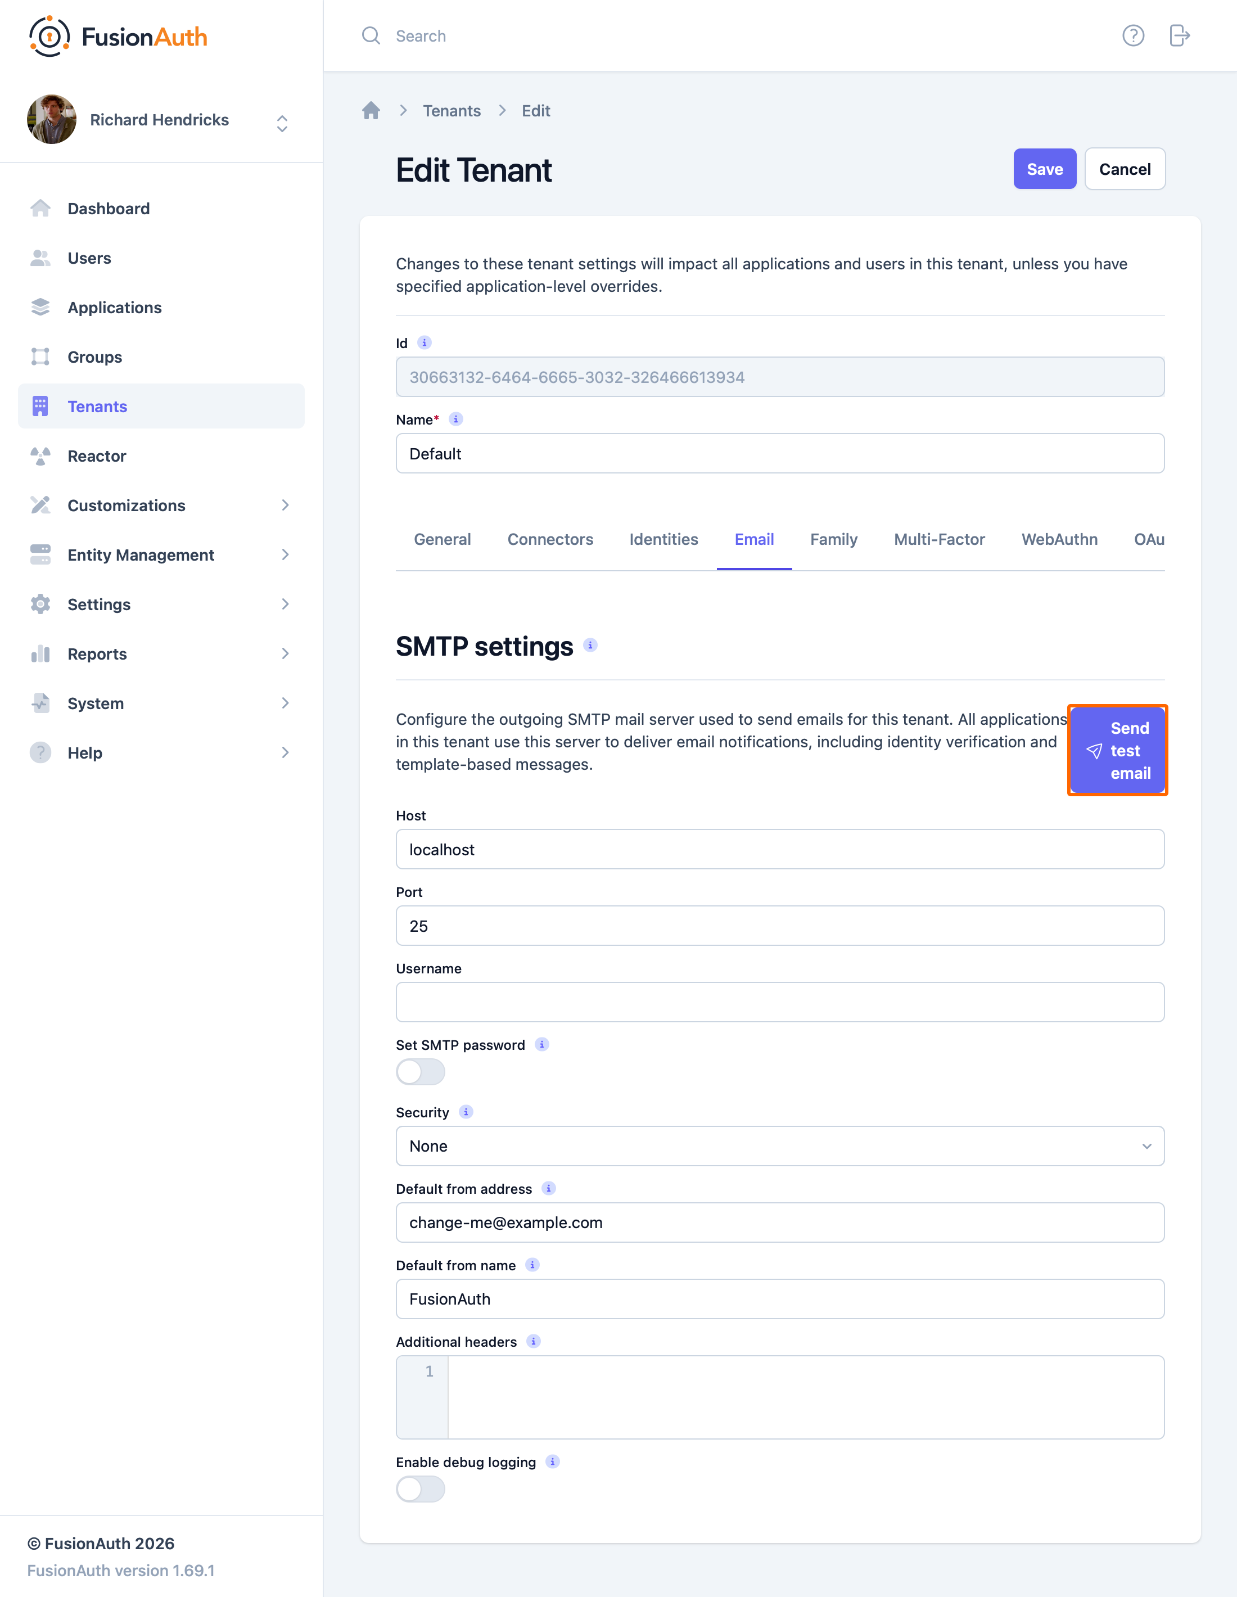Viewport: 1237px width, 1597px height.
Task: Open help via question mark icon
Action: coord(1133,36)
